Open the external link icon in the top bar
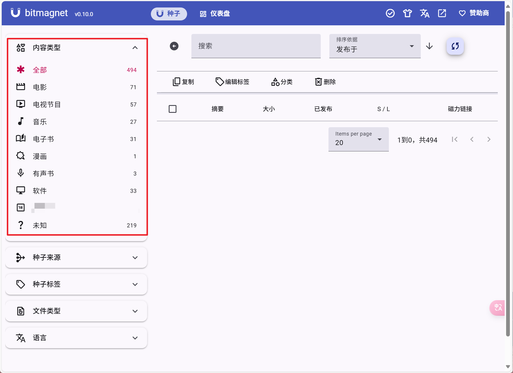Screen dimensions: 513x373 click(442, 13)
